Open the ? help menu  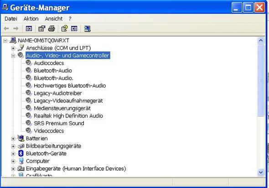tap(70, 19)
